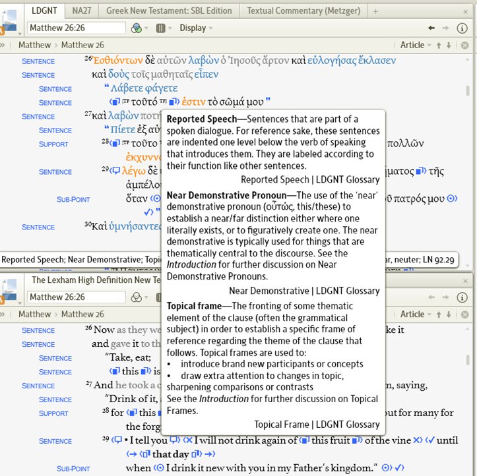
Task: Open the Article dropdown in lower panel
Action: pyautogui.click(x=415, y=314)
